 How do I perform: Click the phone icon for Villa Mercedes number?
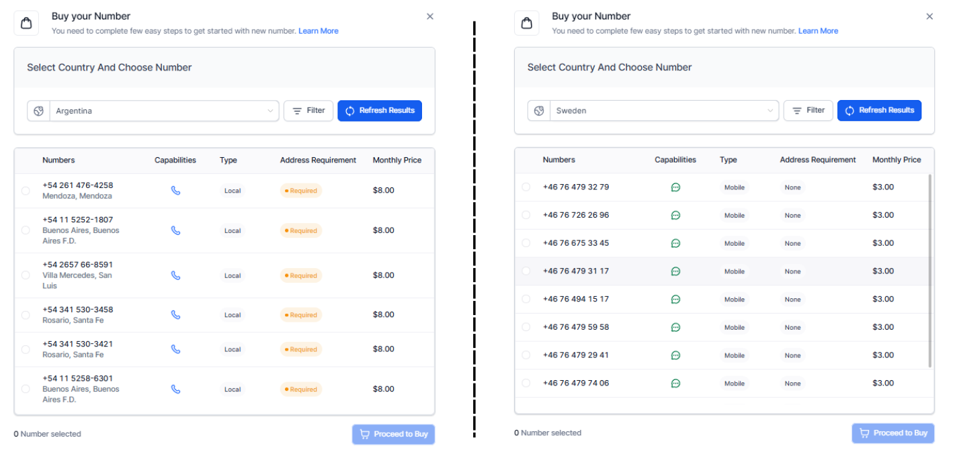click(x=175, y=275)
